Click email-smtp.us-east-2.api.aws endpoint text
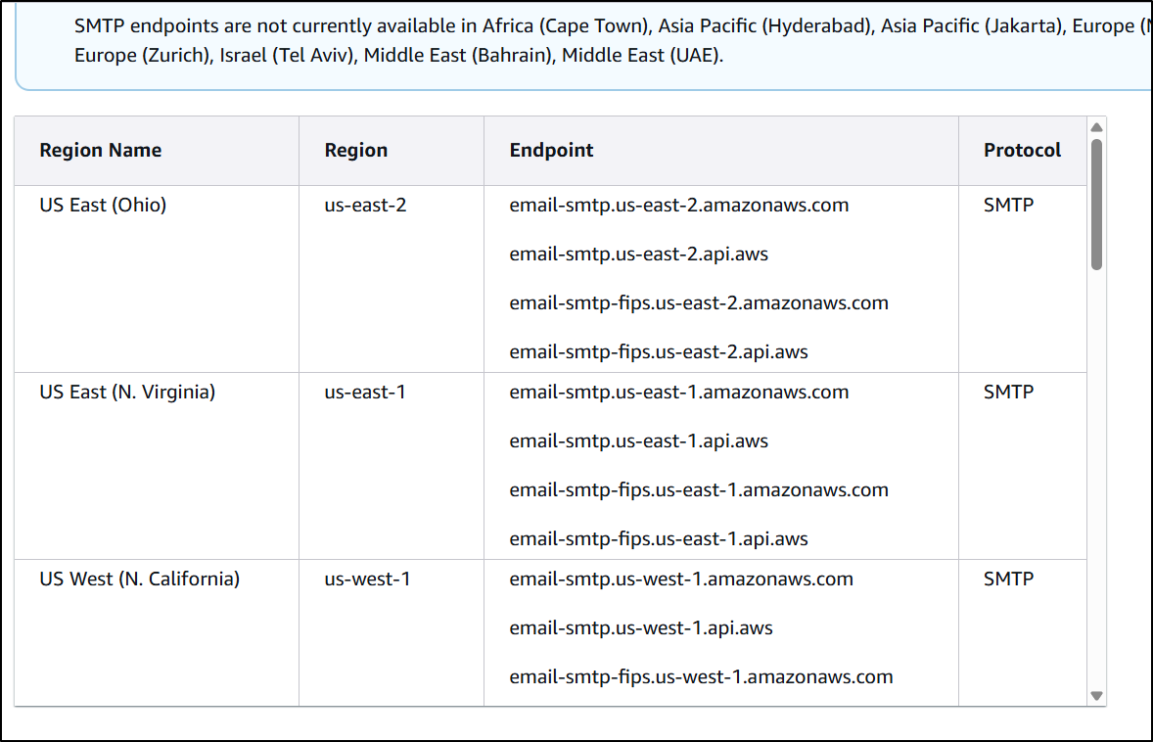Viewport: 1153px width, 742px height. coord(638,255)
